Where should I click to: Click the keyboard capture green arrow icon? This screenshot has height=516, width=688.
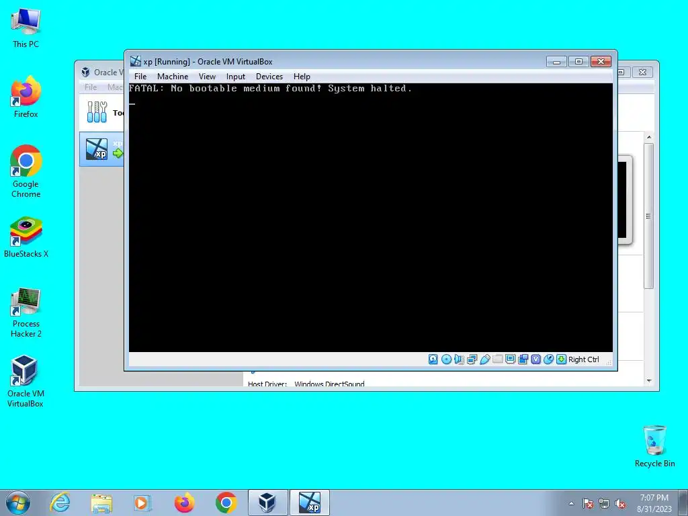pyautogui.click(x=561, y=359)
